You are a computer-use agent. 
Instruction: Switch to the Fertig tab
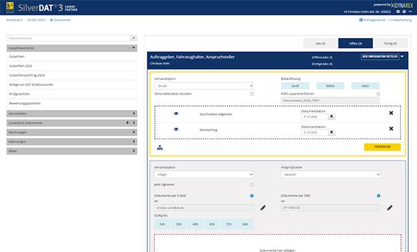[x=390, y=43]
